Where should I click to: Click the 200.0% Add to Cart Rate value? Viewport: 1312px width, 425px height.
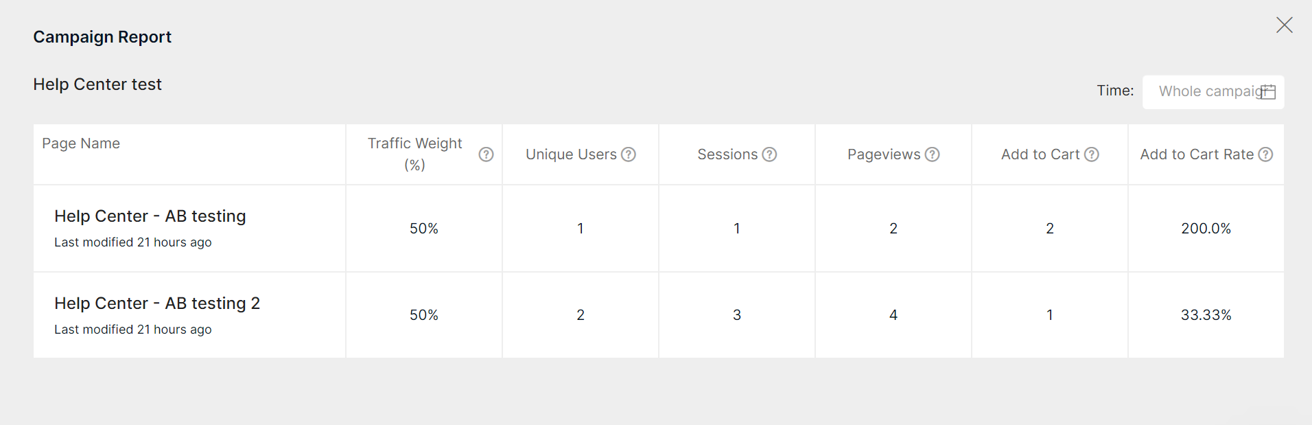[x=1206, y=229]
